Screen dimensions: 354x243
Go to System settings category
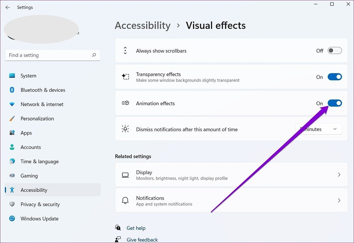pos(28,76)
